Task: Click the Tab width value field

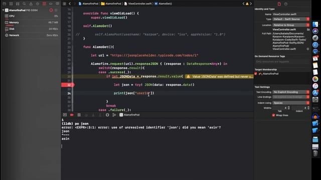Action: 280,108
